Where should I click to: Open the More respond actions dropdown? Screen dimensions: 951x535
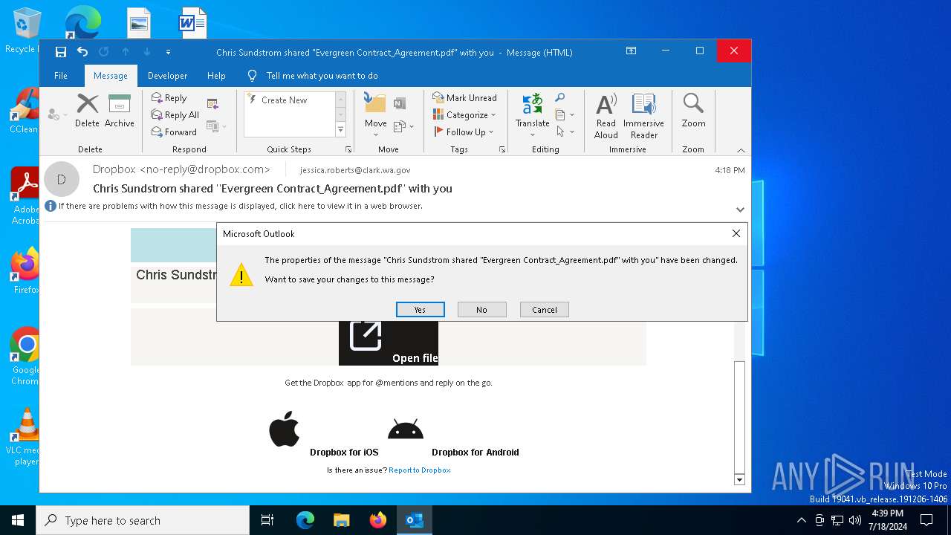[215, 126]
